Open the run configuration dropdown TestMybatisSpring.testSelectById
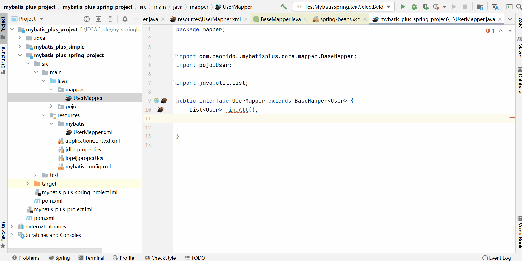 pyautogui.click(x=343, y=7)
